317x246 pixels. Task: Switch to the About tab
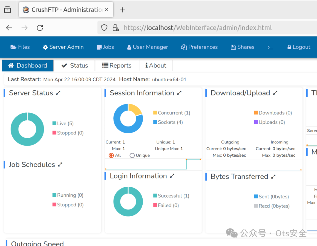point(156,65)
